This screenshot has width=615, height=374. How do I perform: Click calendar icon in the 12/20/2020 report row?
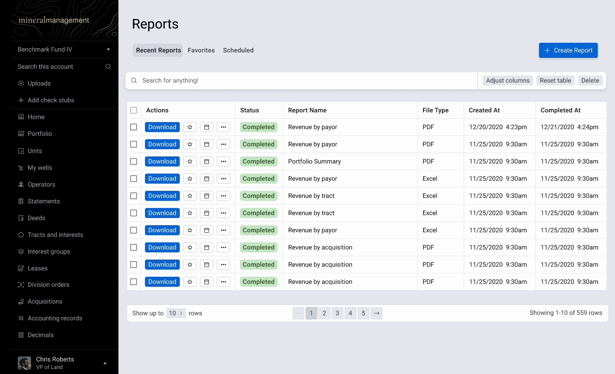point(207,127)
